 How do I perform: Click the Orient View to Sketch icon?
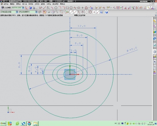26,8
